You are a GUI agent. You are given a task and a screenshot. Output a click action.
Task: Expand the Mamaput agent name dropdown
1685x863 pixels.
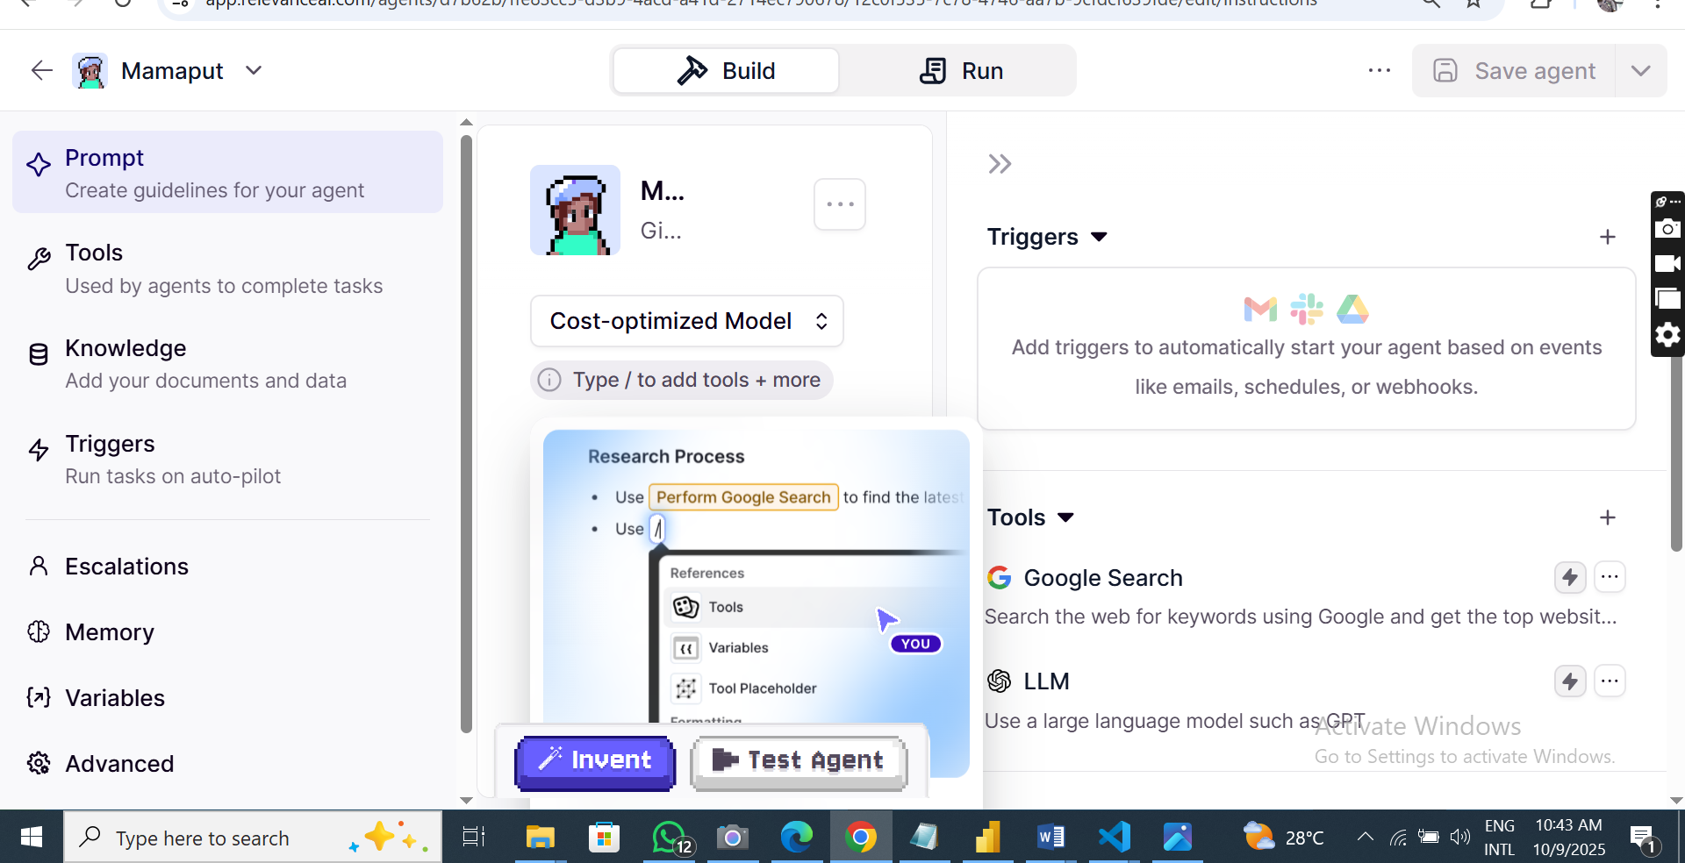click(x=254, y=70)
